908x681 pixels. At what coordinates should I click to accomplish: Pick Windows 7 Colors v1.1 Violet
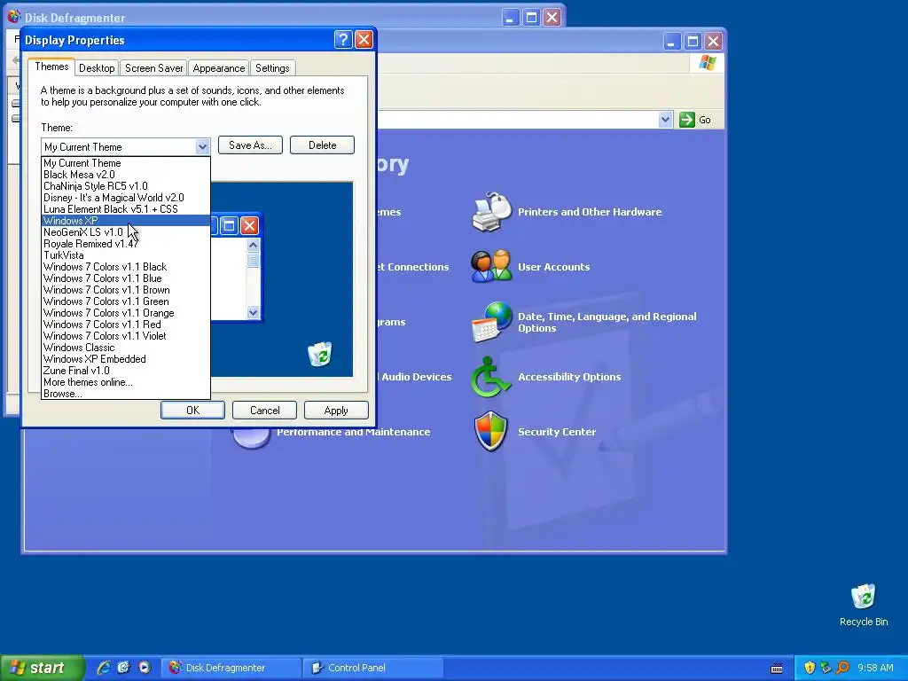click(126, 336)
